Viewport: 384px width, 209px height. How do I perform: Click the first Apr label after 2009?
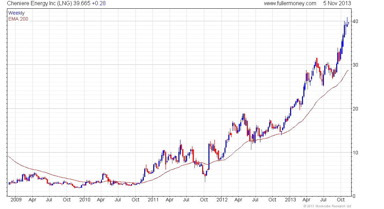32,200
